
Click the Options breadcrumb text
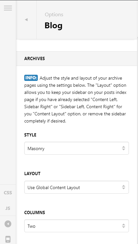point(54,15)
